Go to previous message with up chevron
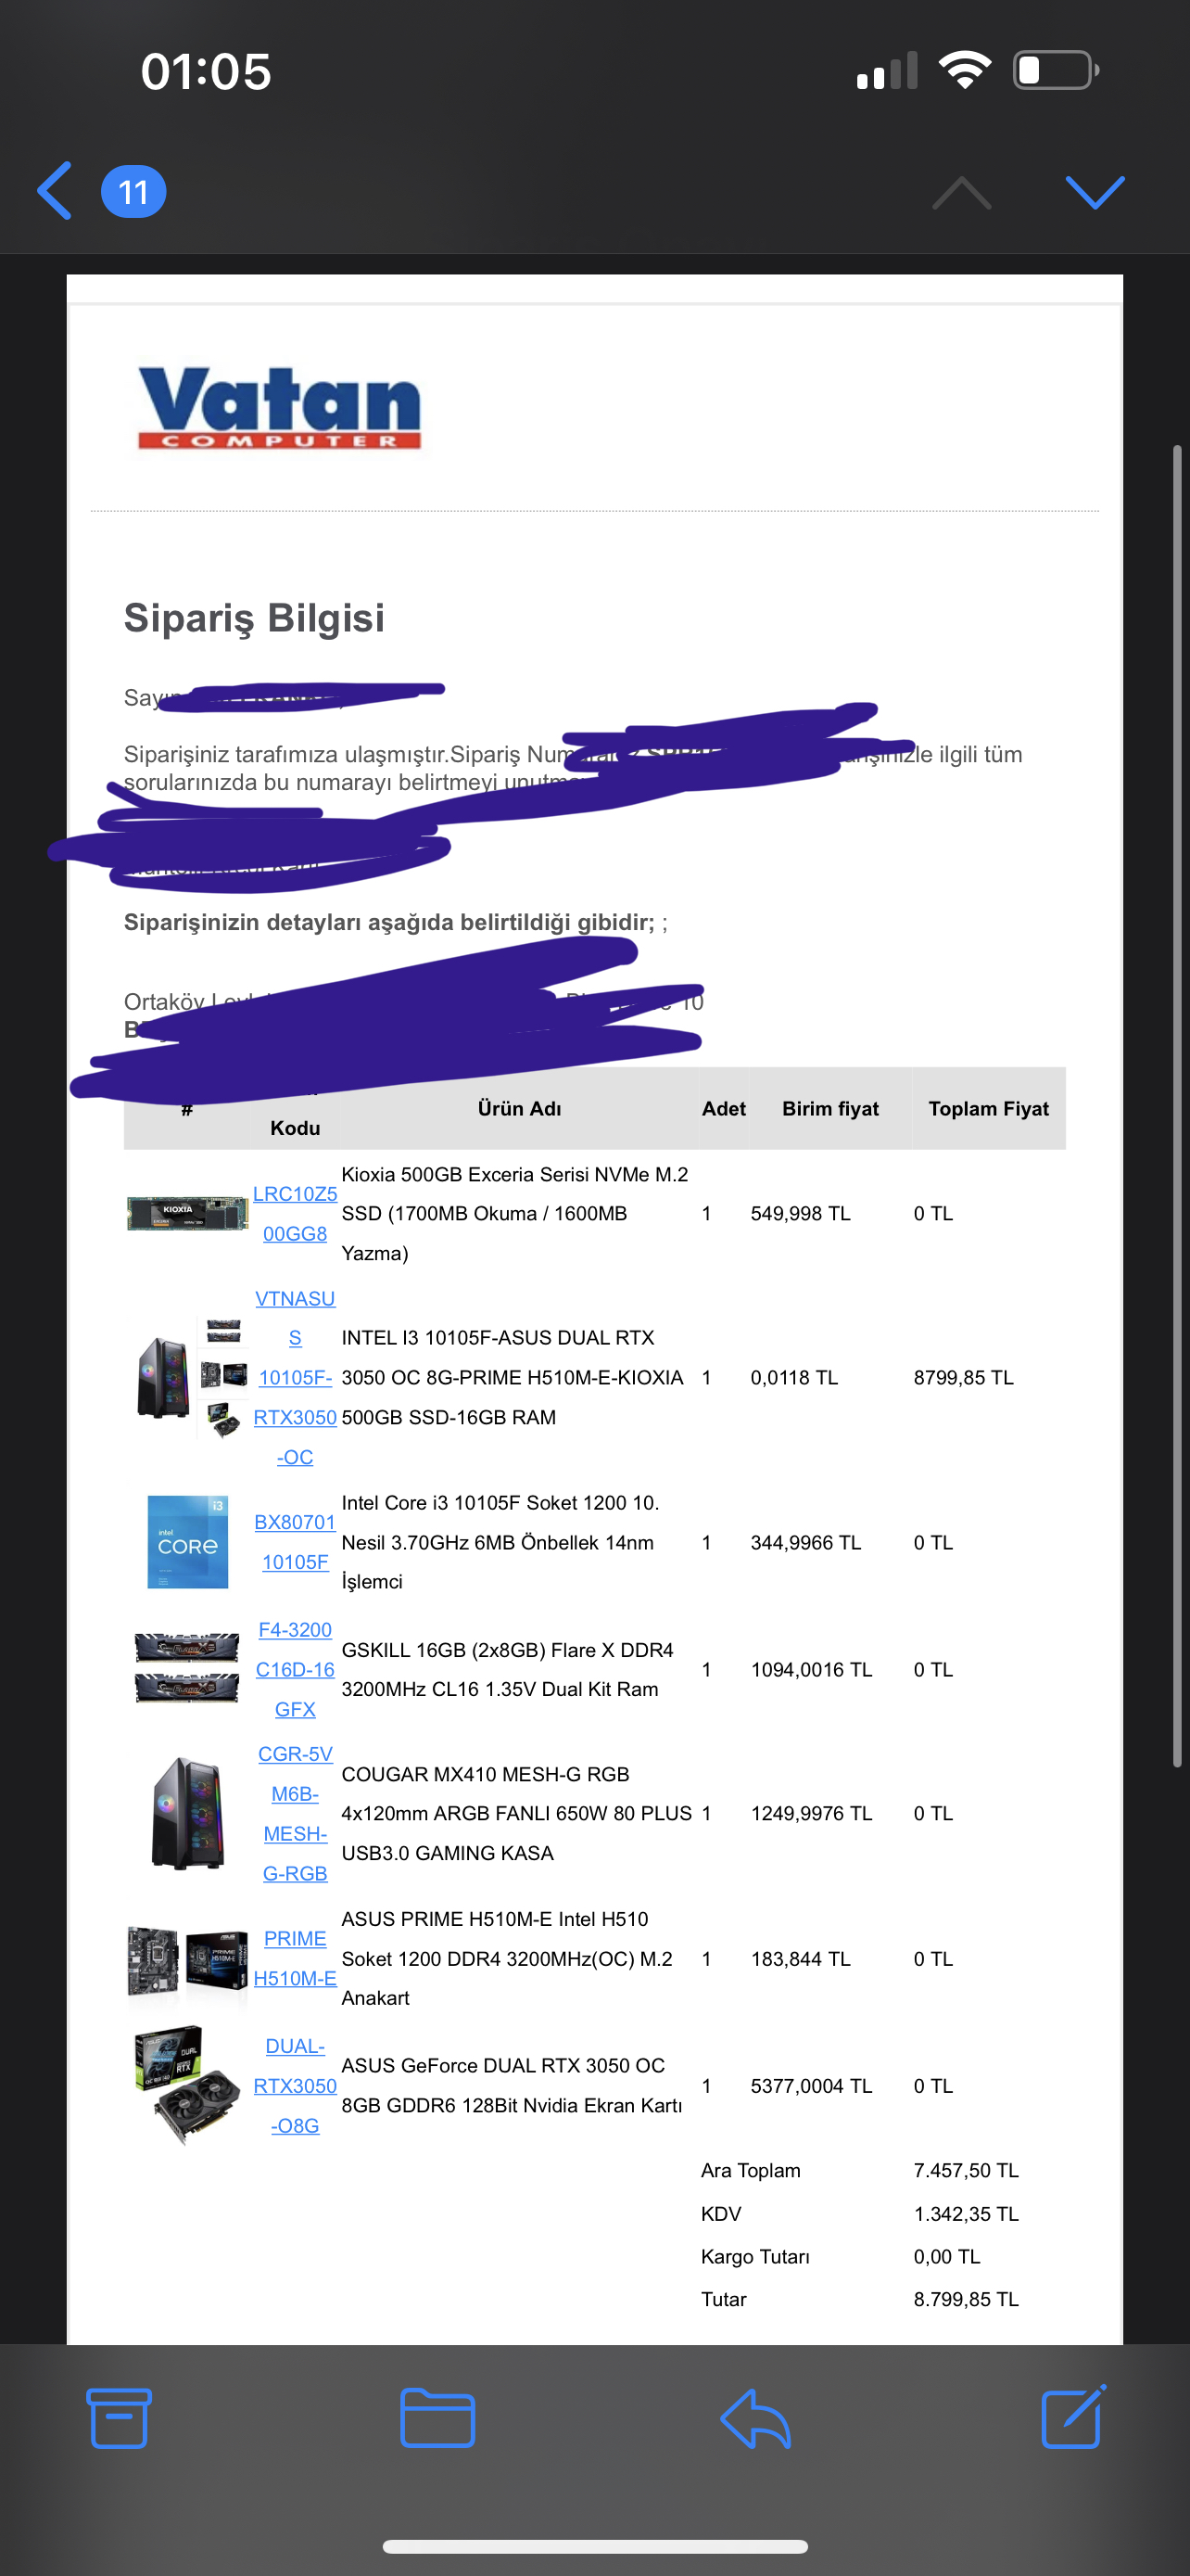This screenshot has width=1190, height=2576. tap(961, 192)
